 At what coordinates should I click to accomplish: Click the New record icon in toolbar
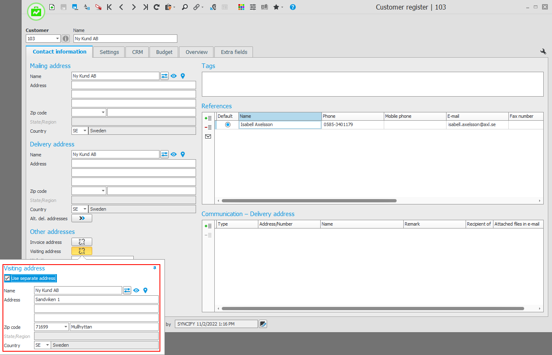[52, 7]
